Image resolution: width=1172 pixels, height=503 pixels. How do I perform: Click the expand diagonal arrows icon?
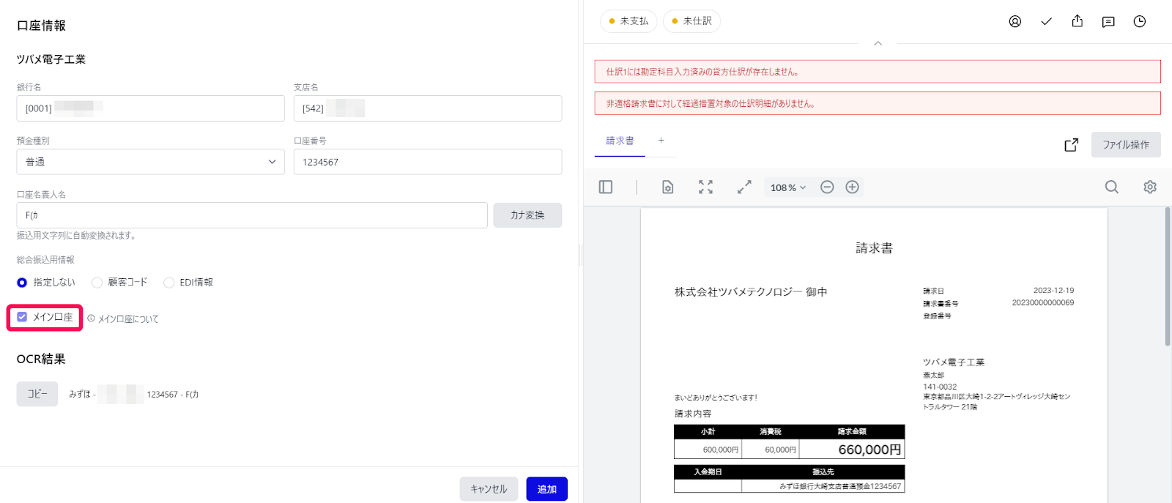[744, 187]
